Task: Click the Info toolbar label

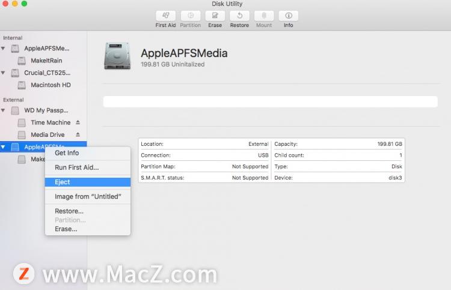Action: tap(288, 25)
